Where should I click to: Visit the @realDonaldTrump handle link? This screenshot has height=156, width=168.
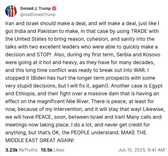click(x=38, y=14)
